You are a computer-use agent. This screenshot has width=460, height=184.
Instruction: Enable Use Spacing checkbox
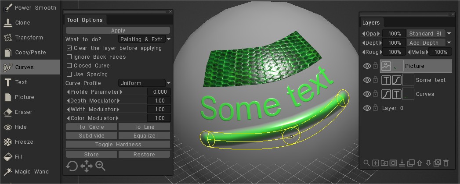[69, 74]
